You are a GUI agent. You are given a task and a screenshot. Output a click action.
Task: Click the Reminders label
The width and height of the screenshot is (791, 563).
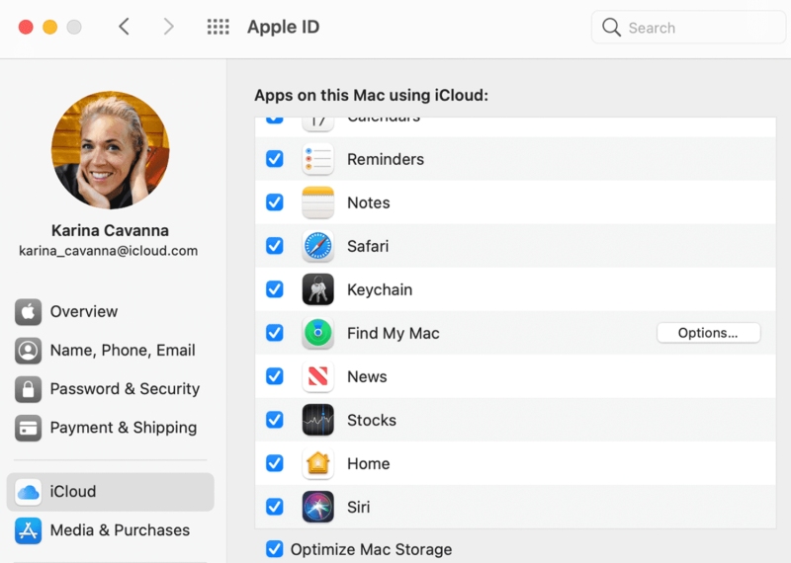[x=386, y=159]
